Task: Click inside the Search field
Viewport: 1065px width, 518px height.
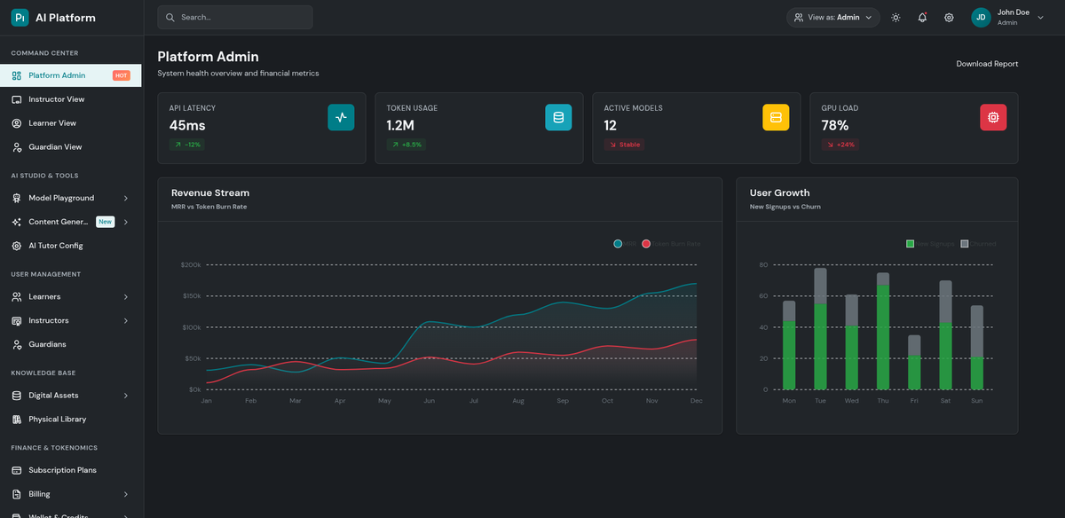Action: [234, 17]
